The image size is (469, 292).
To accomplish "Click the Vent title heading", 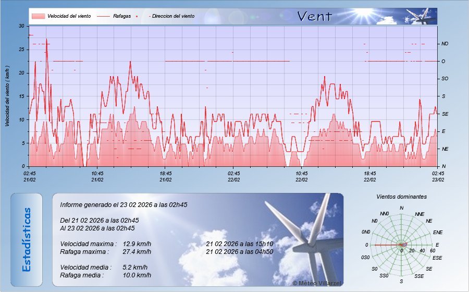I will 314,16.
